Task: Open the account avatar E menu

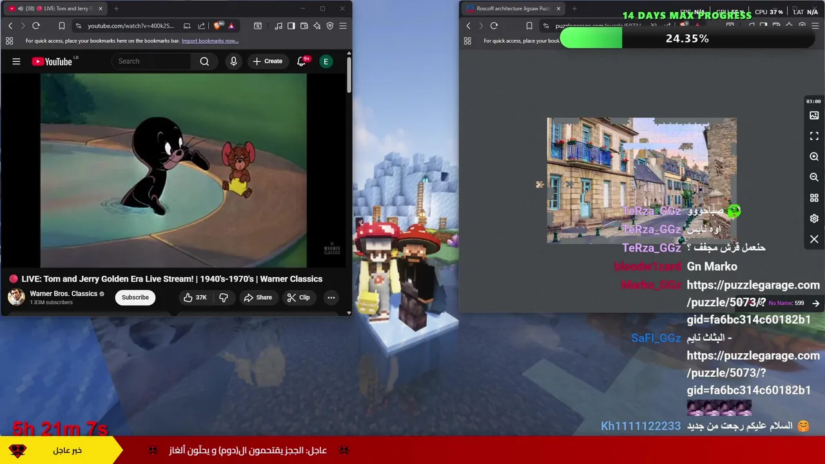Action: 326,61
